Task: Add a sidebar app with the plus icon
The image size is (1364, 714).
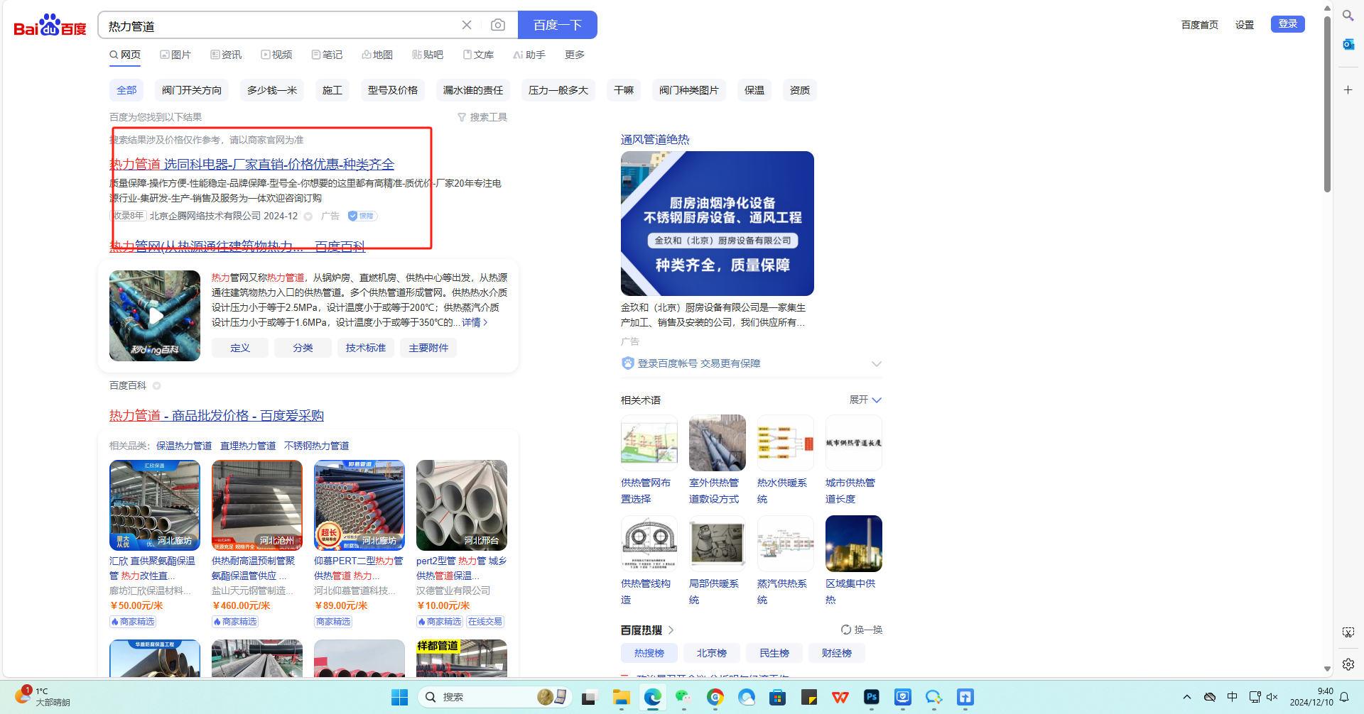Action: point(1348,90)
